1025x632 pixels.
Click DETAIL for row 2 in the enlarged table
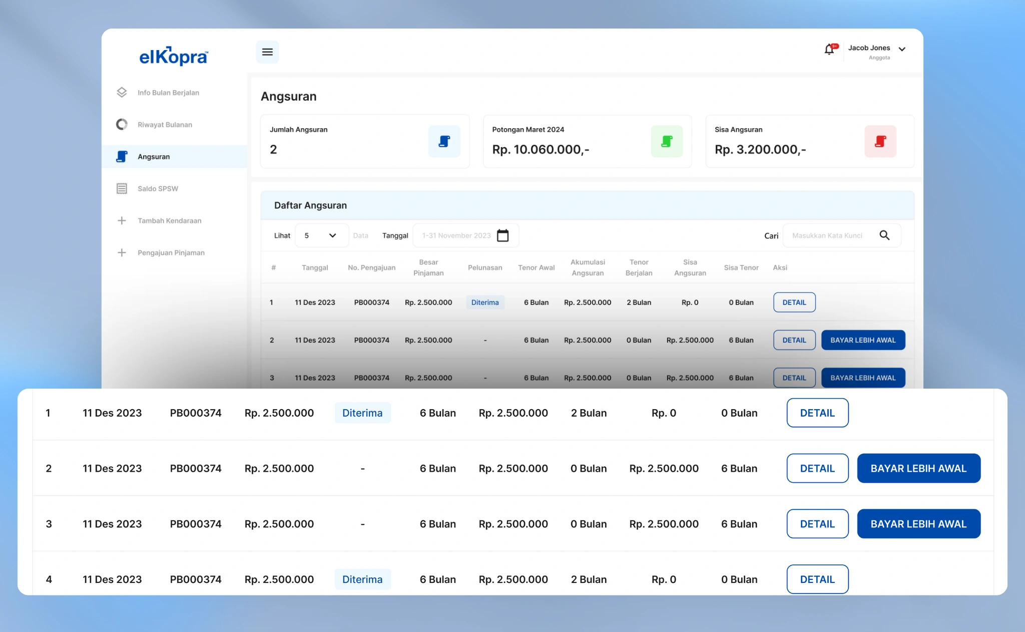click(x=817, y=469)
